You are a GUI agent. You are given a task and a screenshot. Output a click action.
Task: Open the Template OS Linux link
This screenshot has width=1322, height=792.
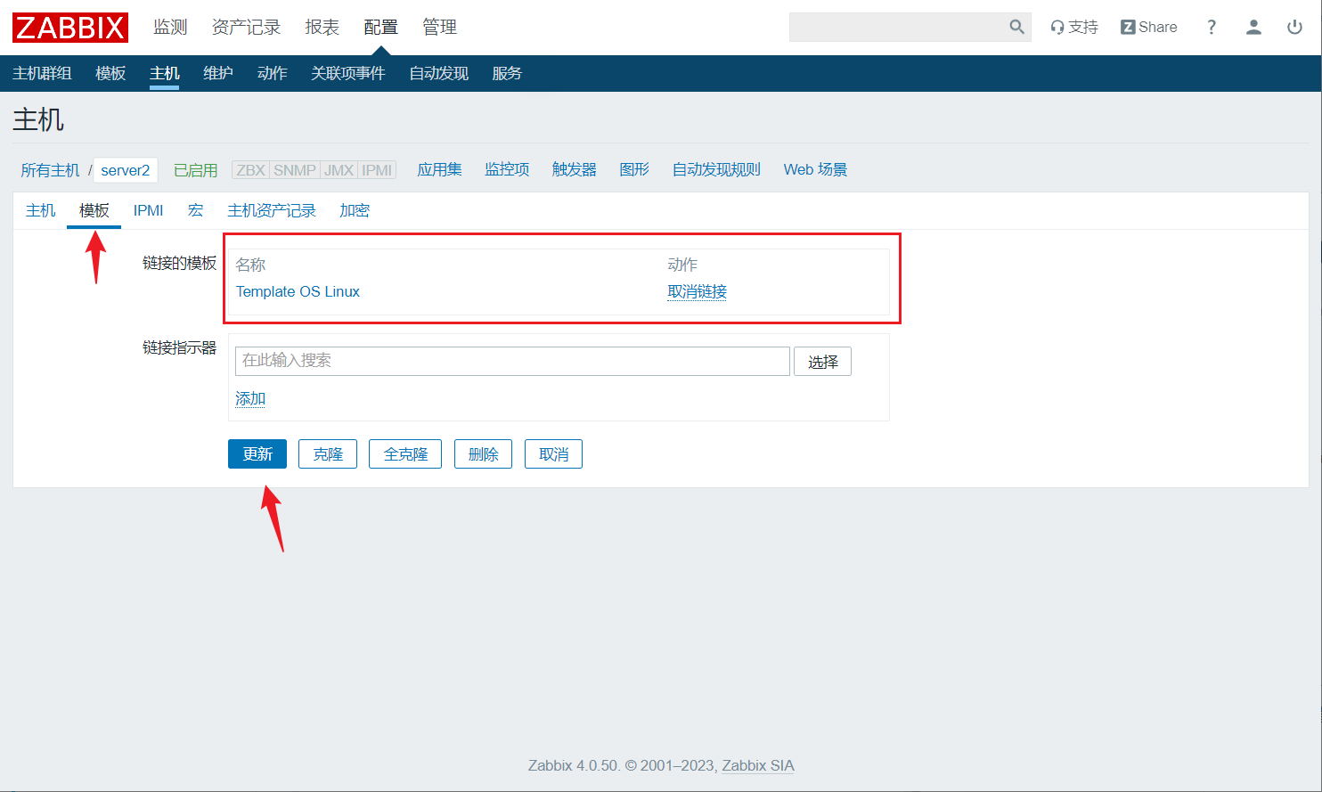(298, 291)
